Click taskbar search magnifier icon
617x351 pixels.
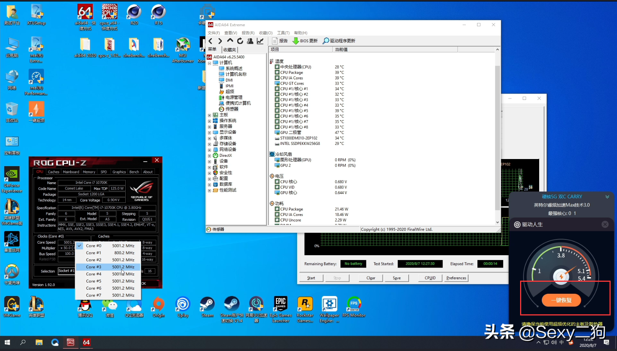(x=23, y=342)
